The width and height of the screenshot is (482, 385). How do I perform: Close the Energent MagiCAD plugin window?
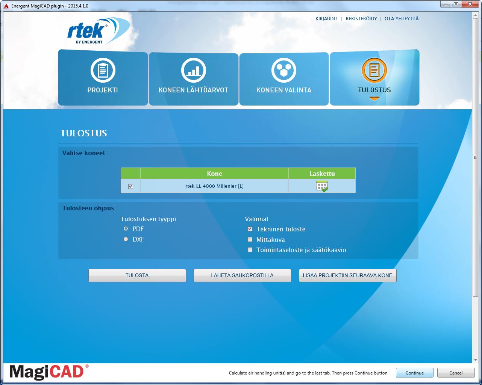pos(470,4)
